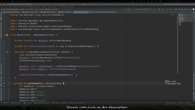Click the green Run app icon

tap(154, 9)
